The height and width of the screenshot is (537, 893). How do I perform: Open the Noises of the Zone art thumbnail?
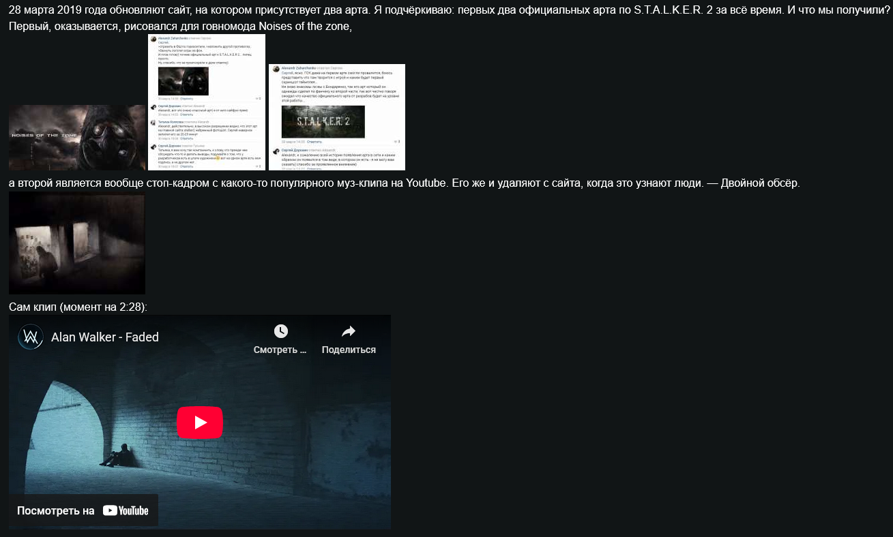click(x=77, y=138)
